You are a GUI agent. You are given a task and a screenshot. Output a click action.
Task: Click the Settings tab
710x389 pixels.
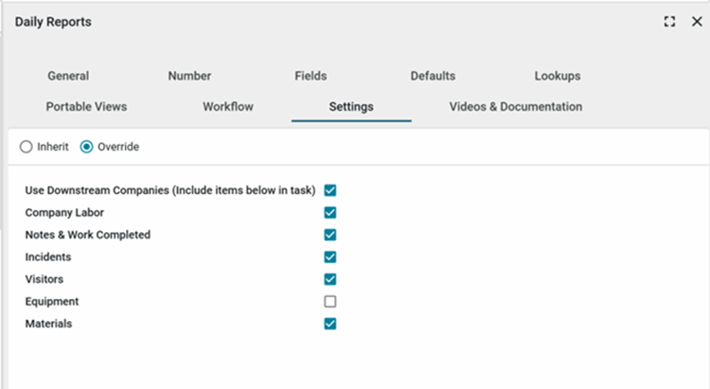(x=351, y=107)
